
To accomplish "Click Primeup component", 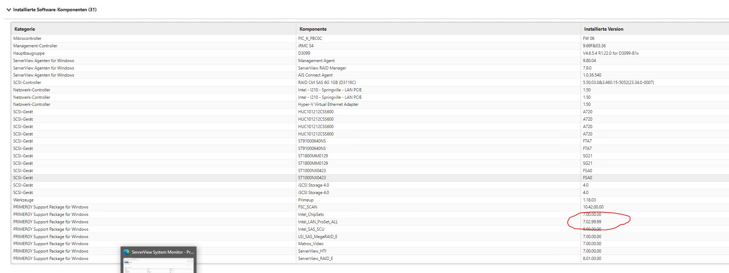I will pos(306,200).
